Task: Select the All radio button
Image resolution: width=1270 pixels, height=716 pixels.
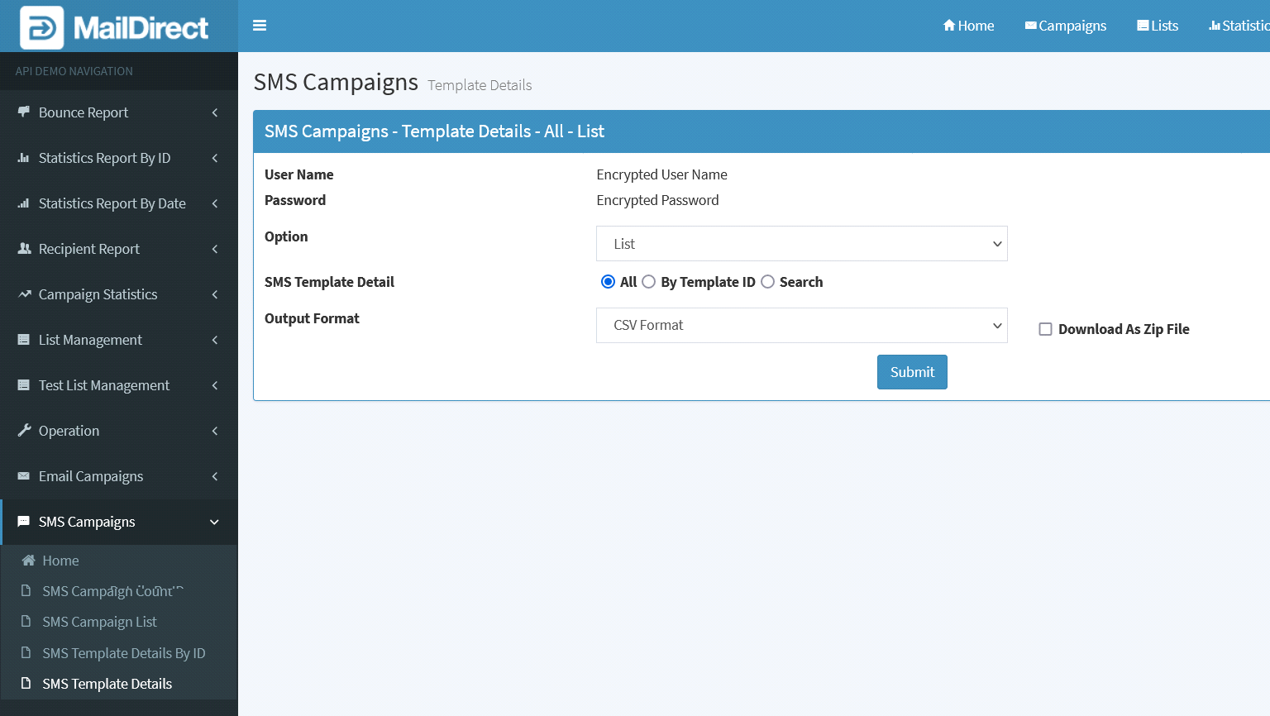Action: [608, 282]
